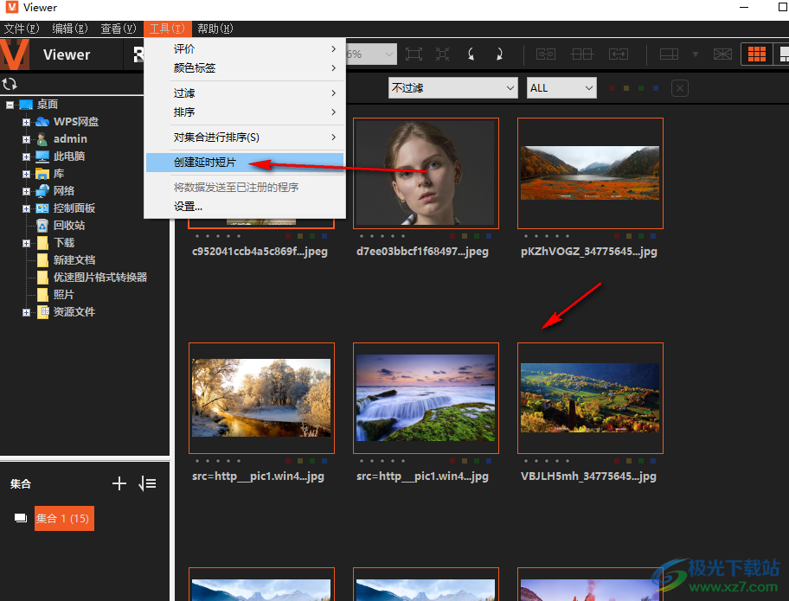Rotate image clockwise with right arrow icon
789x601 pixels.
click(x=499, y=54)
